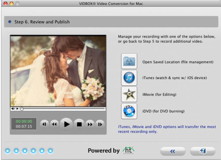
Task: Click the ht logo next to Powered by
Action: tap(128, 151)
